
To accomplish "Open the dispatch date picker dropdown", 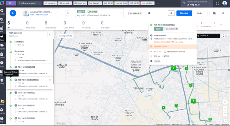I will click(x=197, y=3).
